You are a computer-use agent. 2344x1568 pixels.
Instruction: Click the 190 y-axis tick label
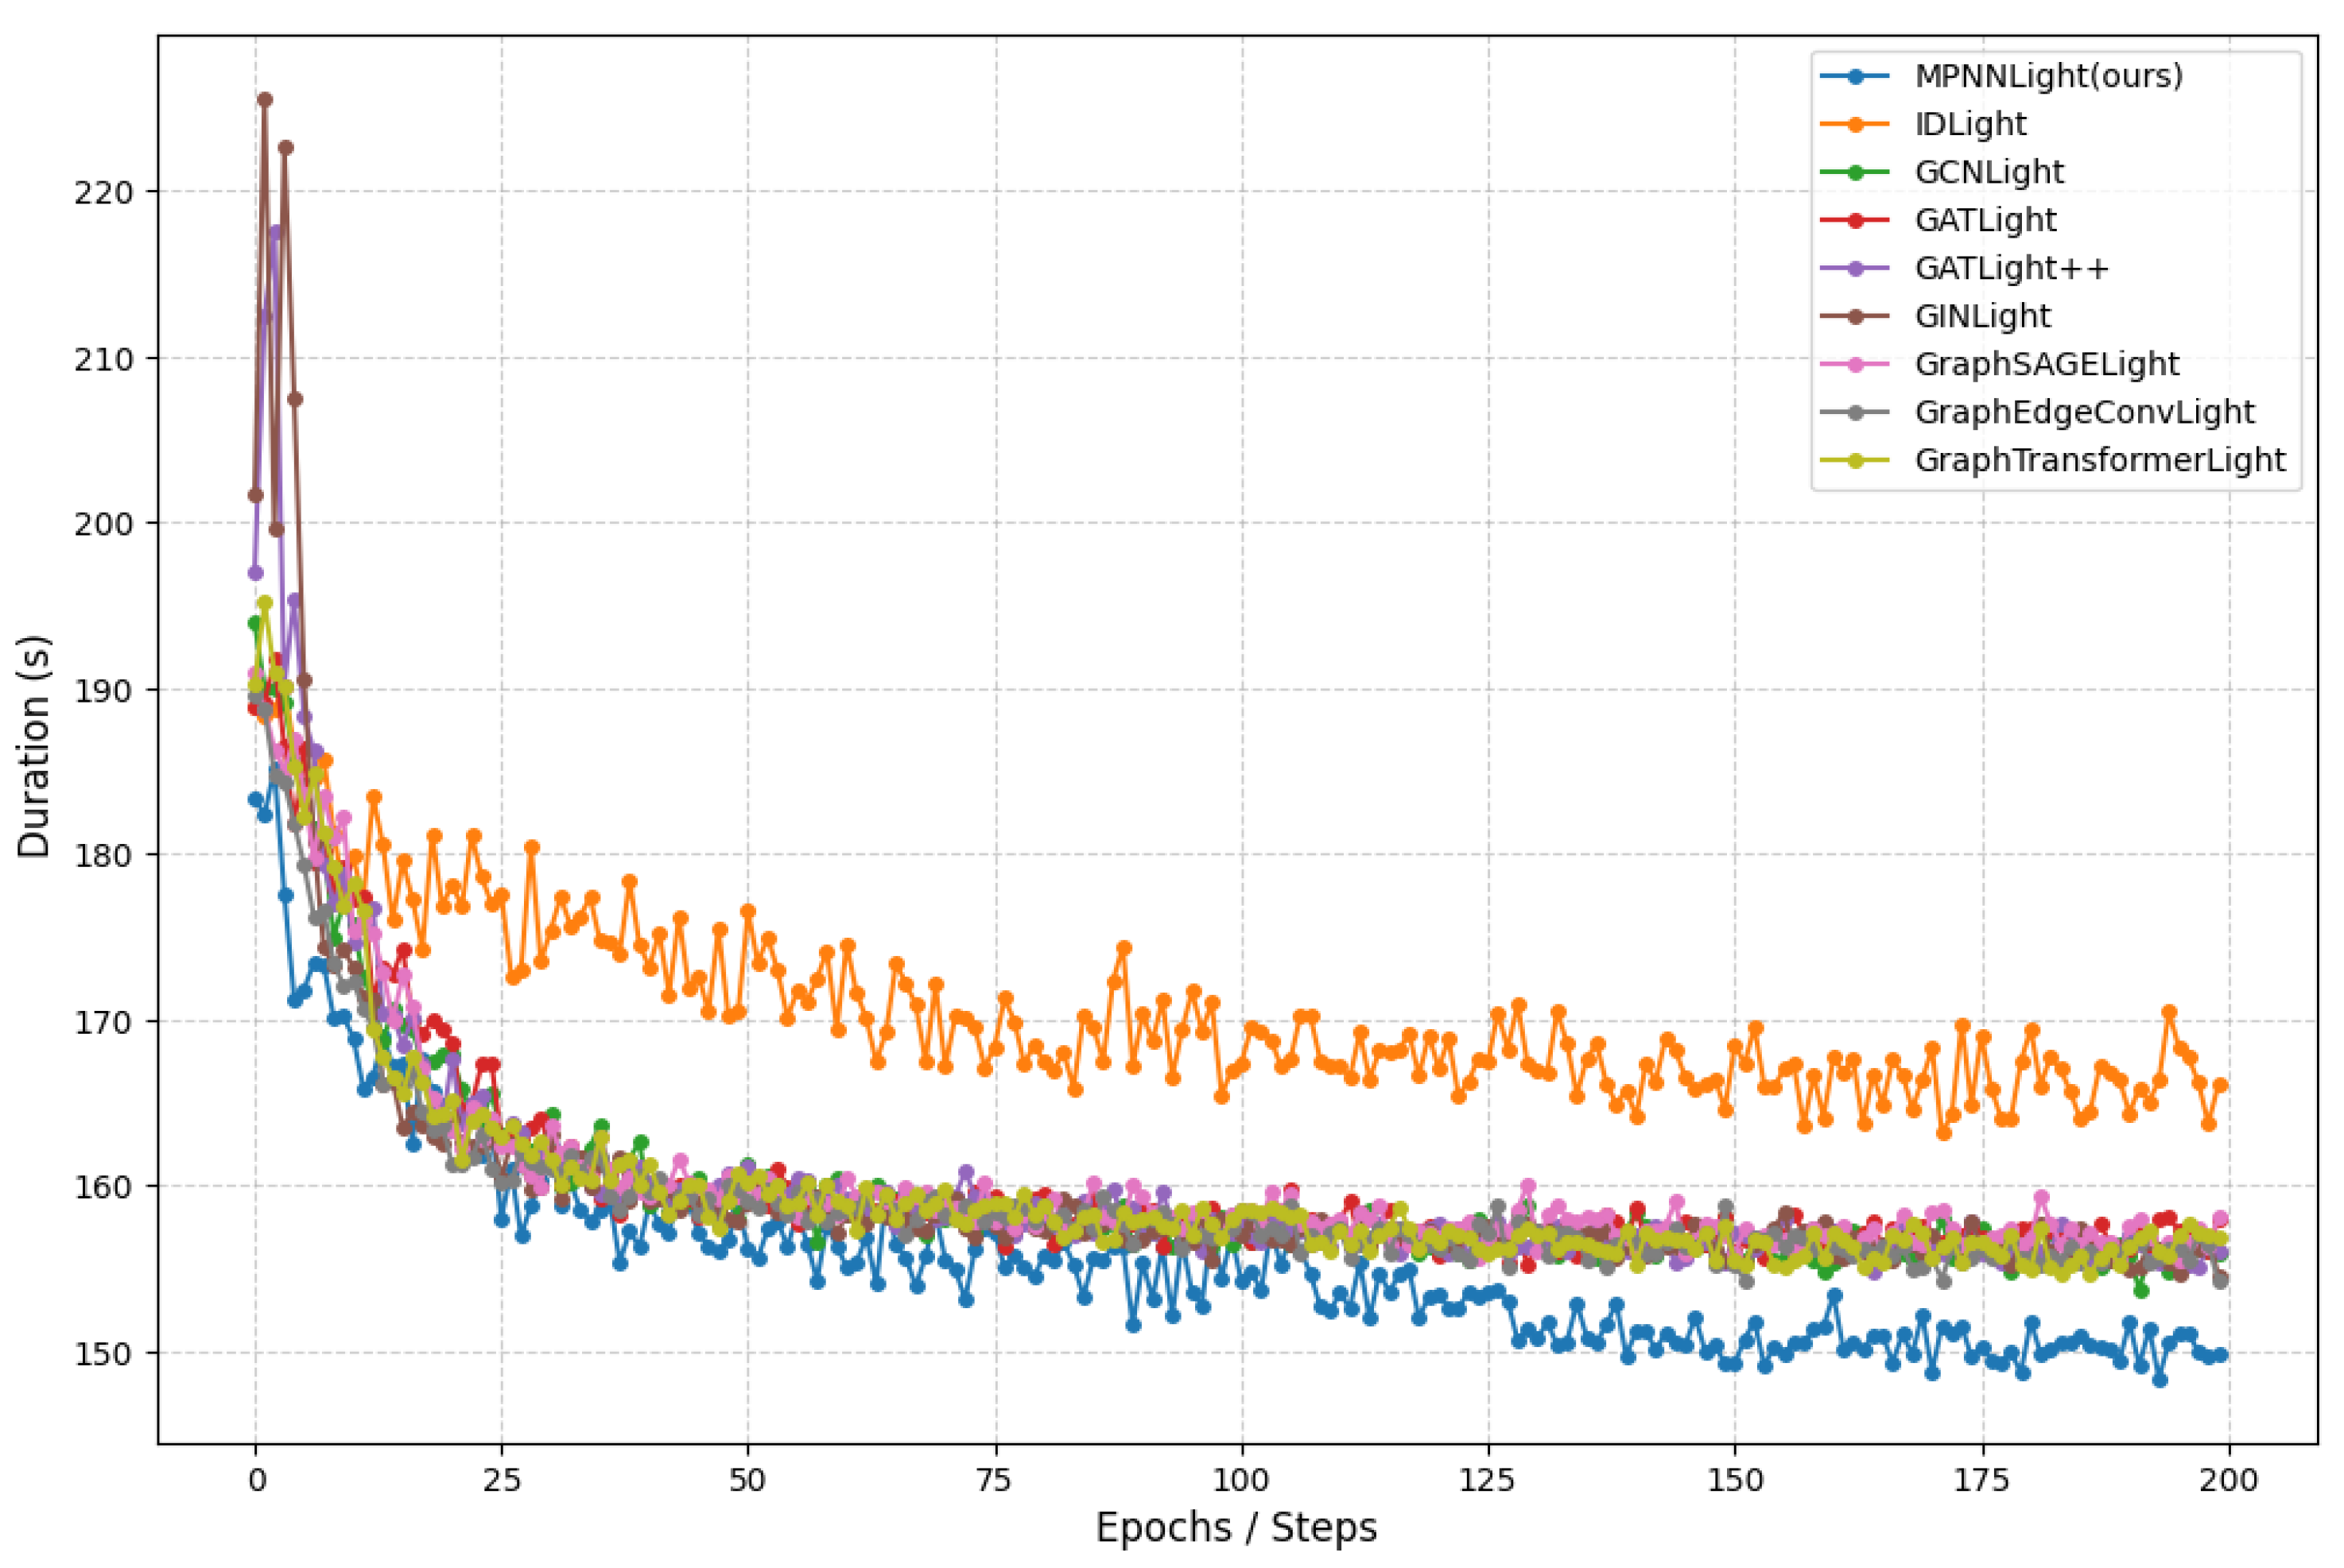click(x=104, y=690)
